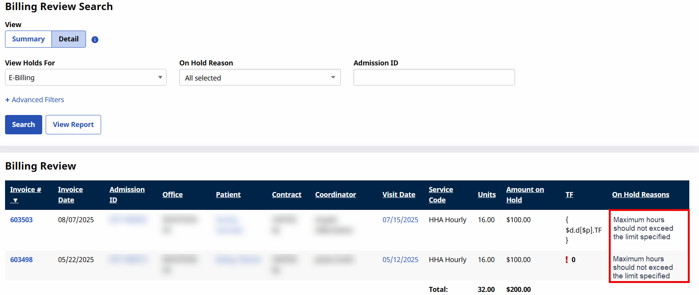This screenshot has width=699, height=295.
Task: Sort by On Hold Reasons header
Action: pyautogui.click(x=640, y=195)
